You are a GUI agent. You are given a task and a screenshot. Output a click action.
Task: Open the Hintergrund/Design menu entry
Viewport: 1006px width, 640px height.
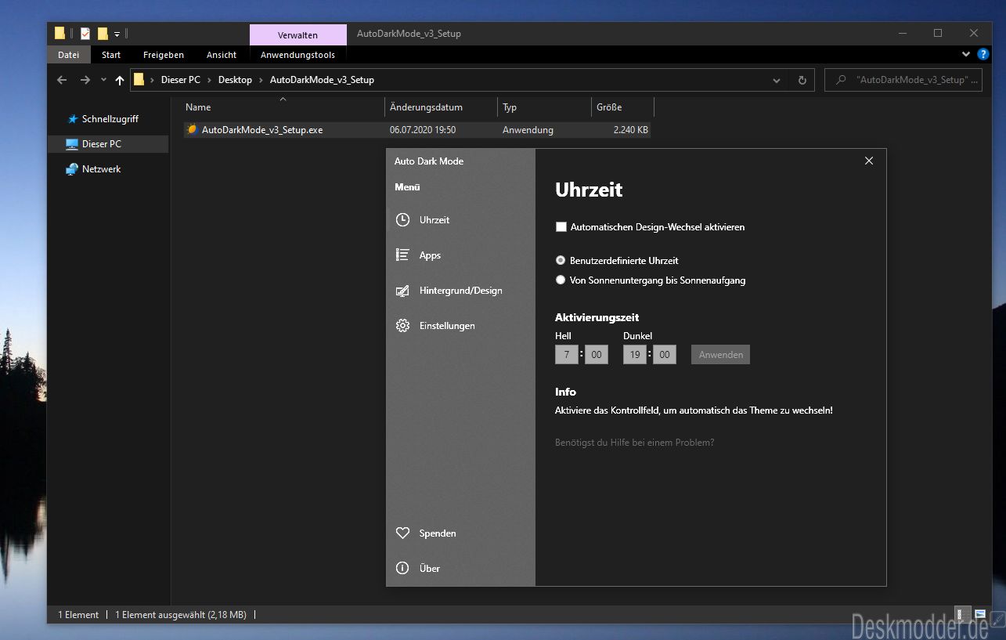point(460,291)
